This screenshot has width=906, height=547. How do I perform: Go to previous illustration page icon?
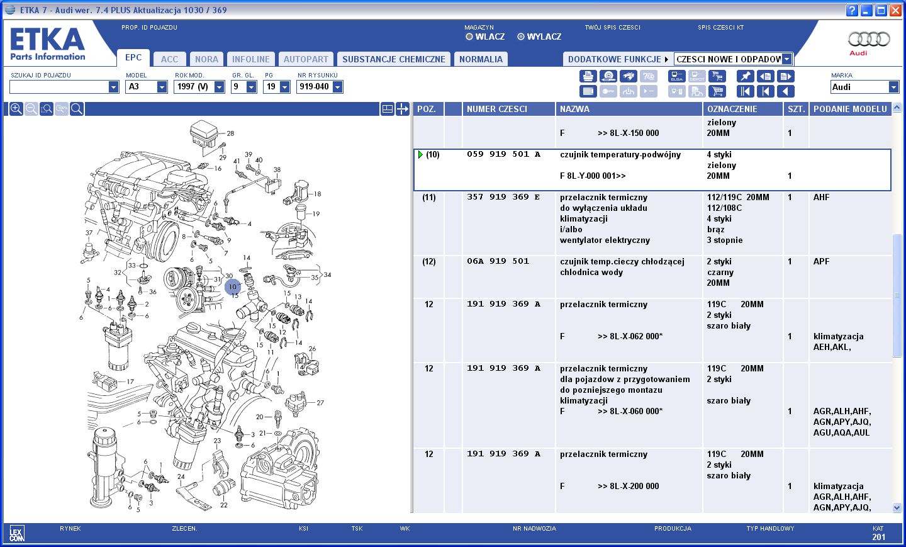(x=765, y=76)
